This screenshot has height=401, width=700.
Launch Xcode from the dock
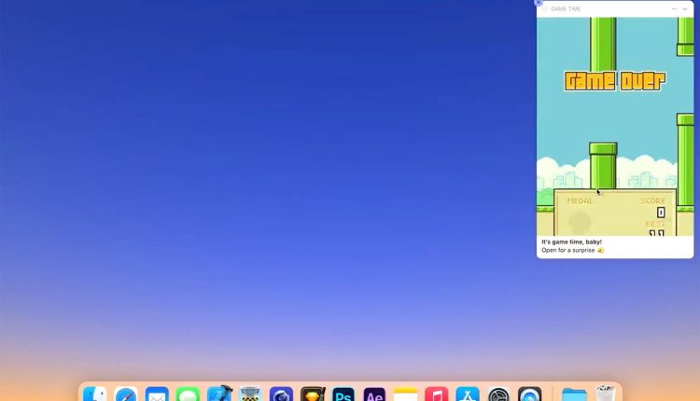click(218, 394)
